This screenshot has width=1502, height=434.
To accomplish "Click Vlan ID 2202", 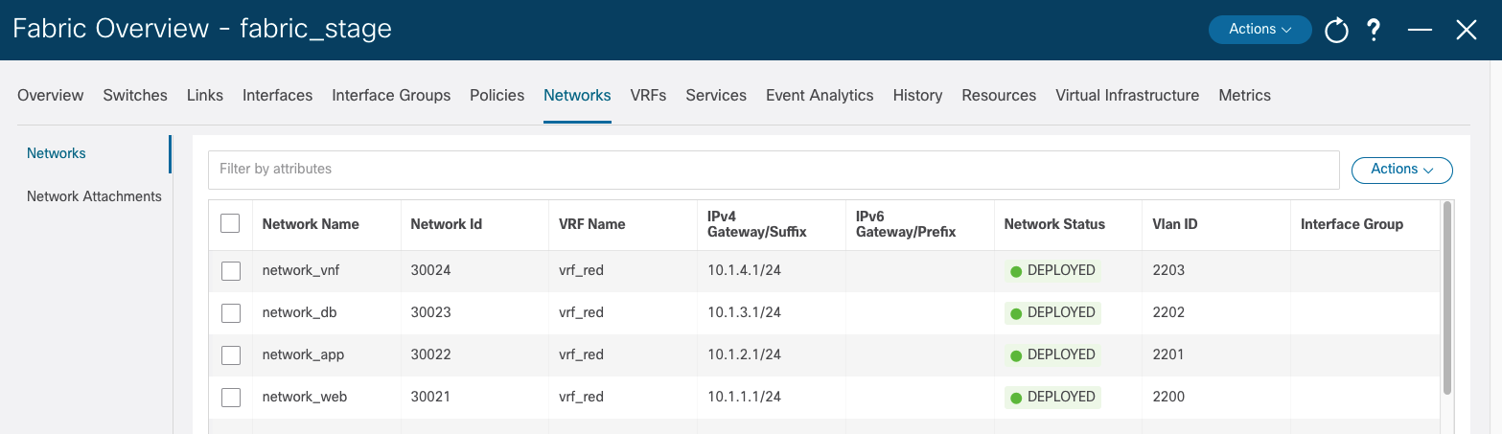I will [1168, 312].
